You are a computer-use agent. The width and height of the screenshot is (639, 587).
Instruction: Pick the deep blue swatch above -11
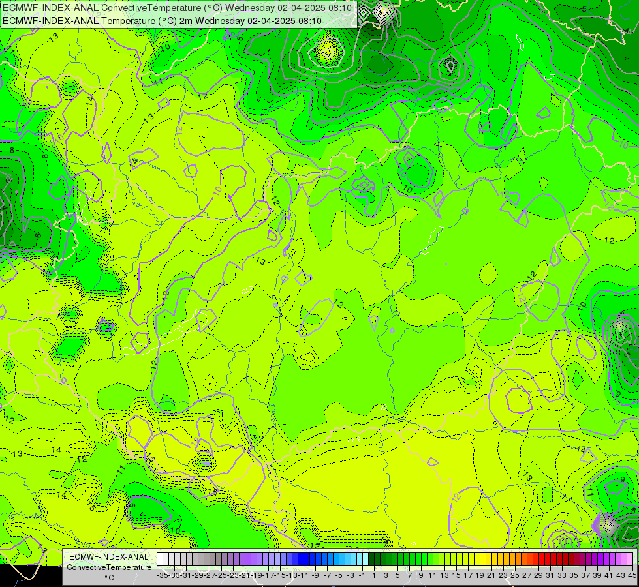point(302,559)
